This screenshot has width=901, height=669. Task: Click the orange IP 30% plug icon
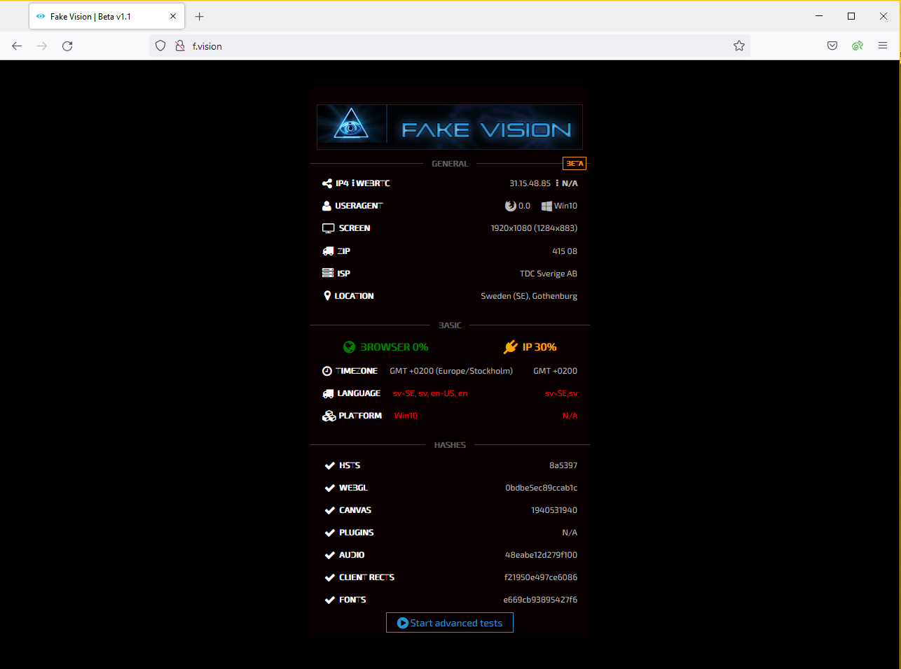click(510, 347)
